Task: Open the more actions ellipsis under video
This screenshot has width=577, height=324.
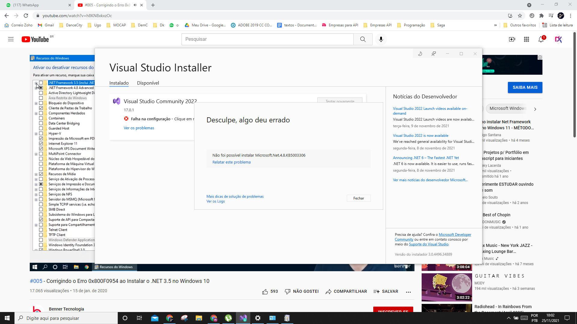Action: pyautogui.click(x=408, y=292)
